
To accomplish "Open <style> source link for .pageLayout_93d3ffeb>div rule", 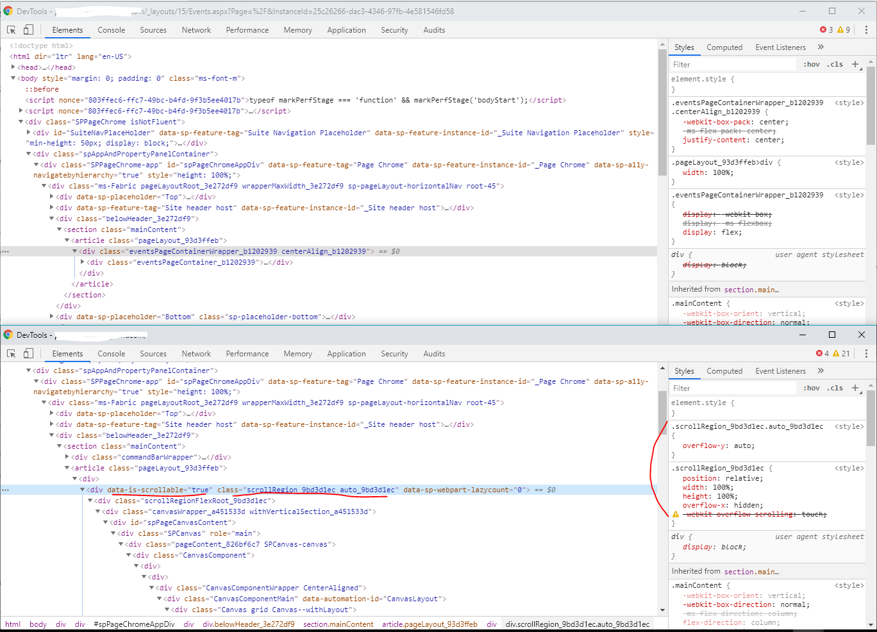I will click(849, 162).
